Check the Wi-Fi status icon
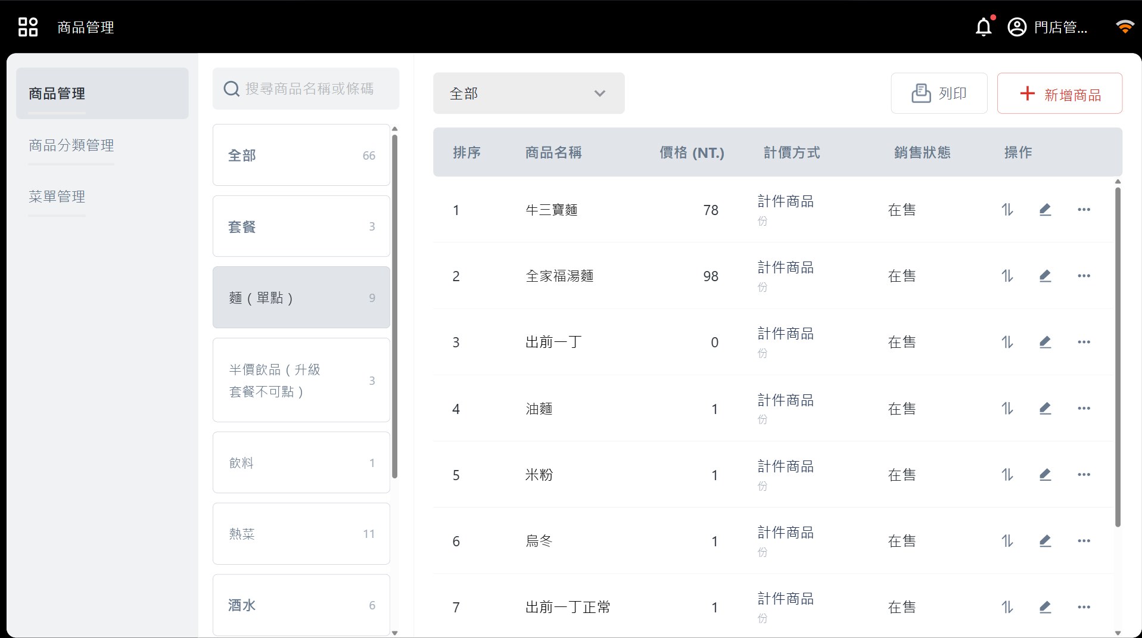Viewport: 1142px width, 638px height. (1125, 26)
